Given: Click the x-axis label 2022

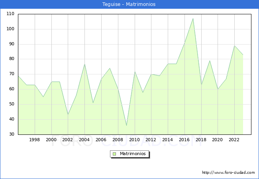Looking at the screenshot, I should [x=234, y=140].
